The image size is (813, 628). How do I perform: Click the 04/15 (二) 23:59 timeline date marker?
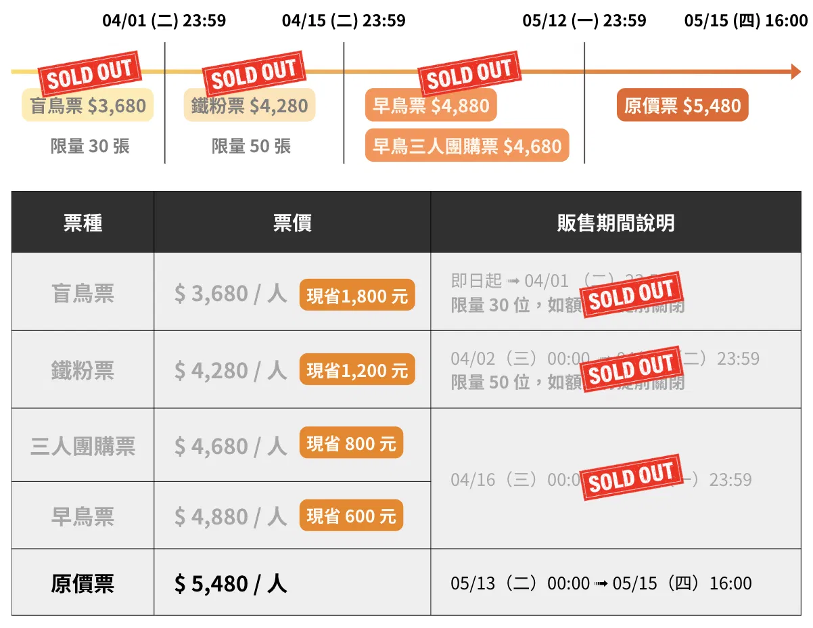344,21
